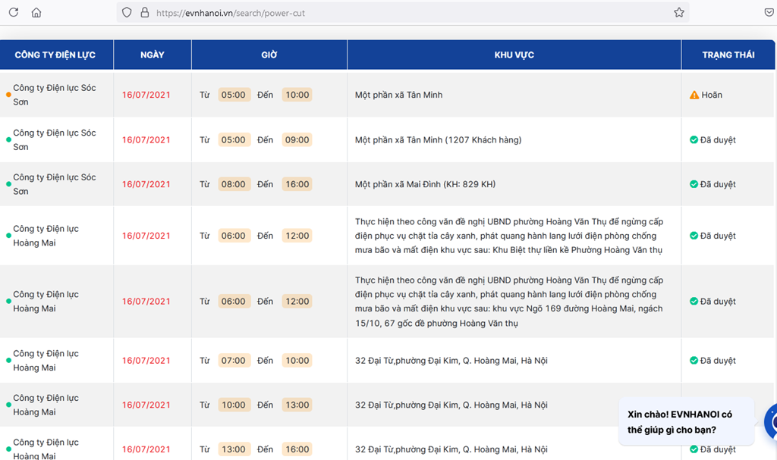
Task: Click the TRẠNG THÁI column header
Action: [x=728, y=55]
